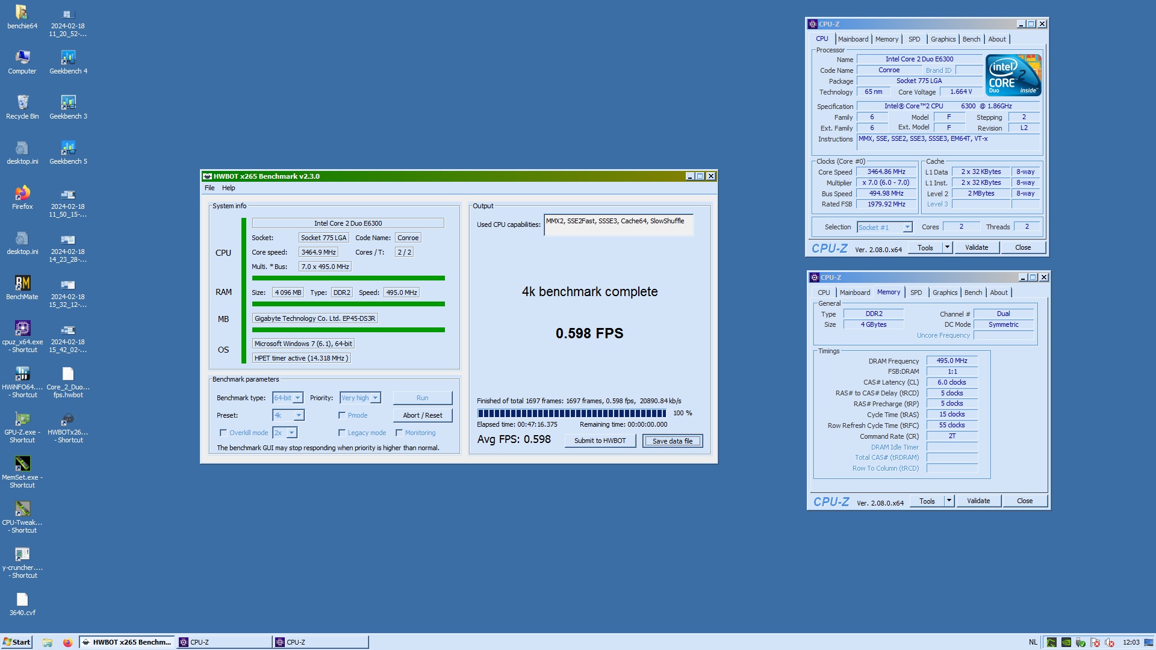The height and width of the screenshot is (650, 1156).
Task: Expand Tools dropdown arrow in CPU-Z CPU window
Action: [x=947, y=247]
